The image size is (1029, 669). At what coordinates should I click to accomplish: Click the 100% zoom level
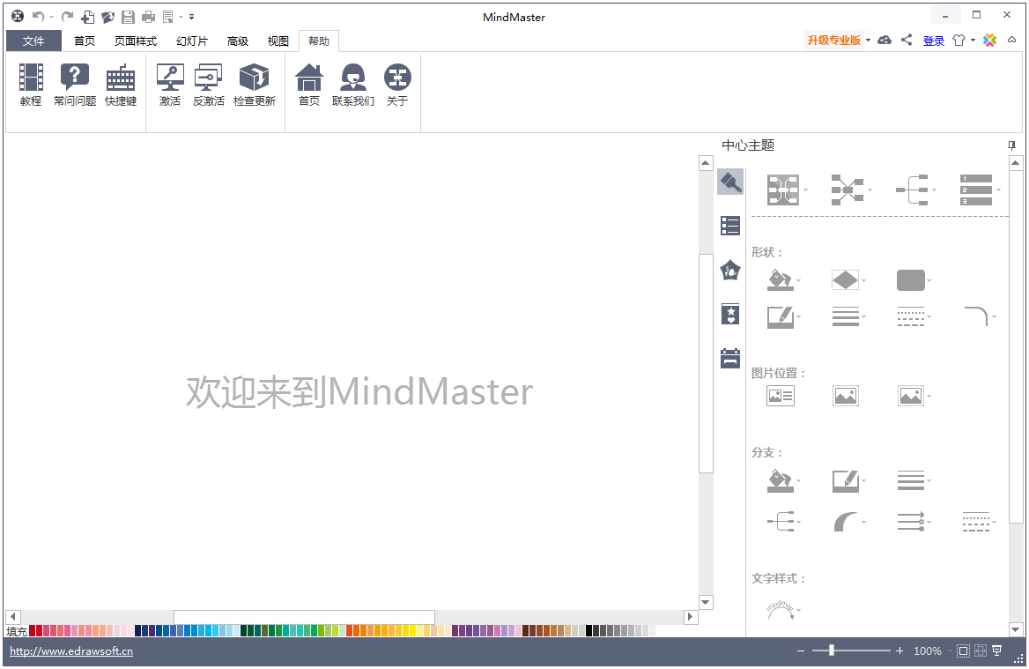pyautogui.click(x=928, y=650)
